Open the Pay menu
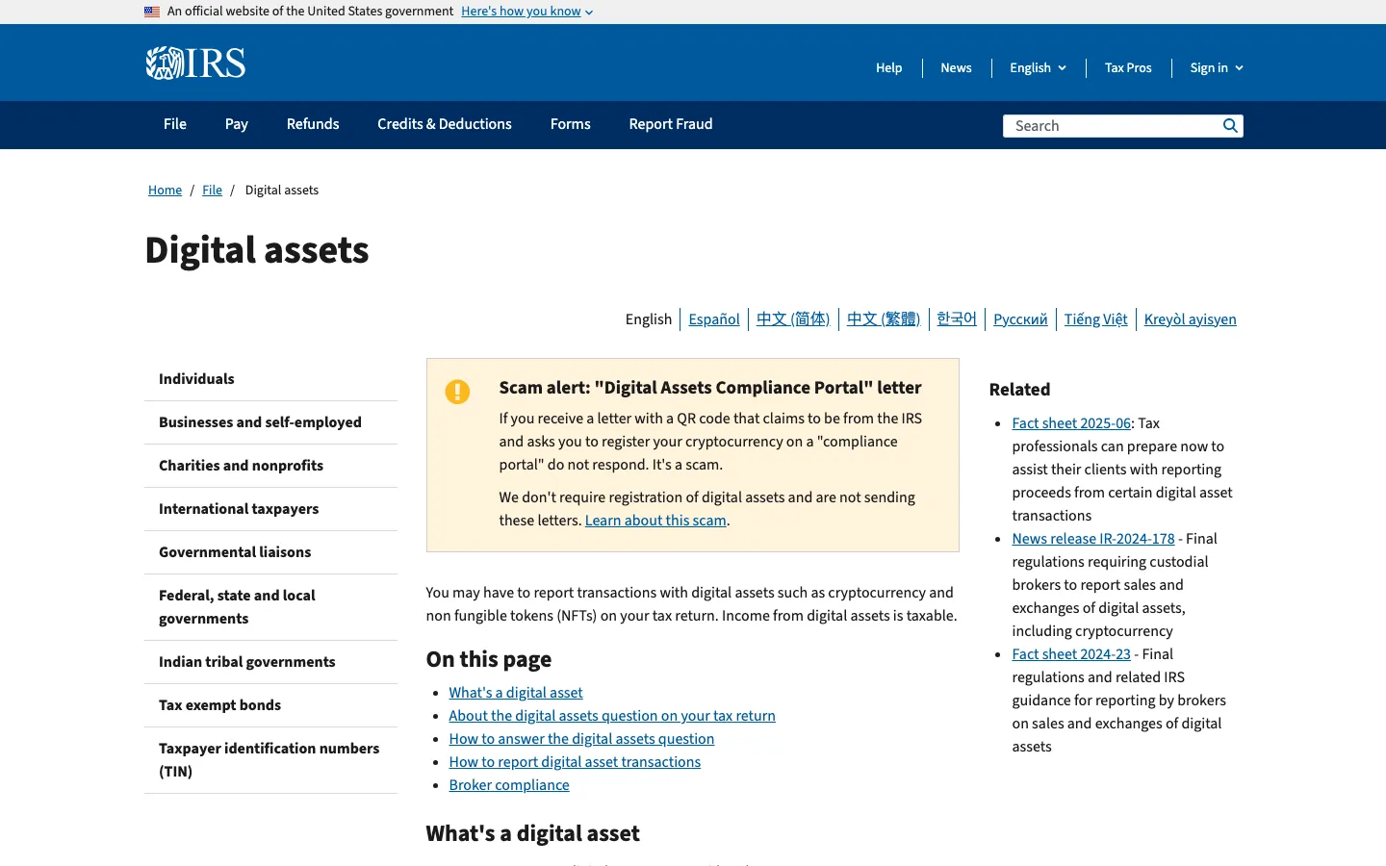 pyautogui.click(x=237, y=124)
